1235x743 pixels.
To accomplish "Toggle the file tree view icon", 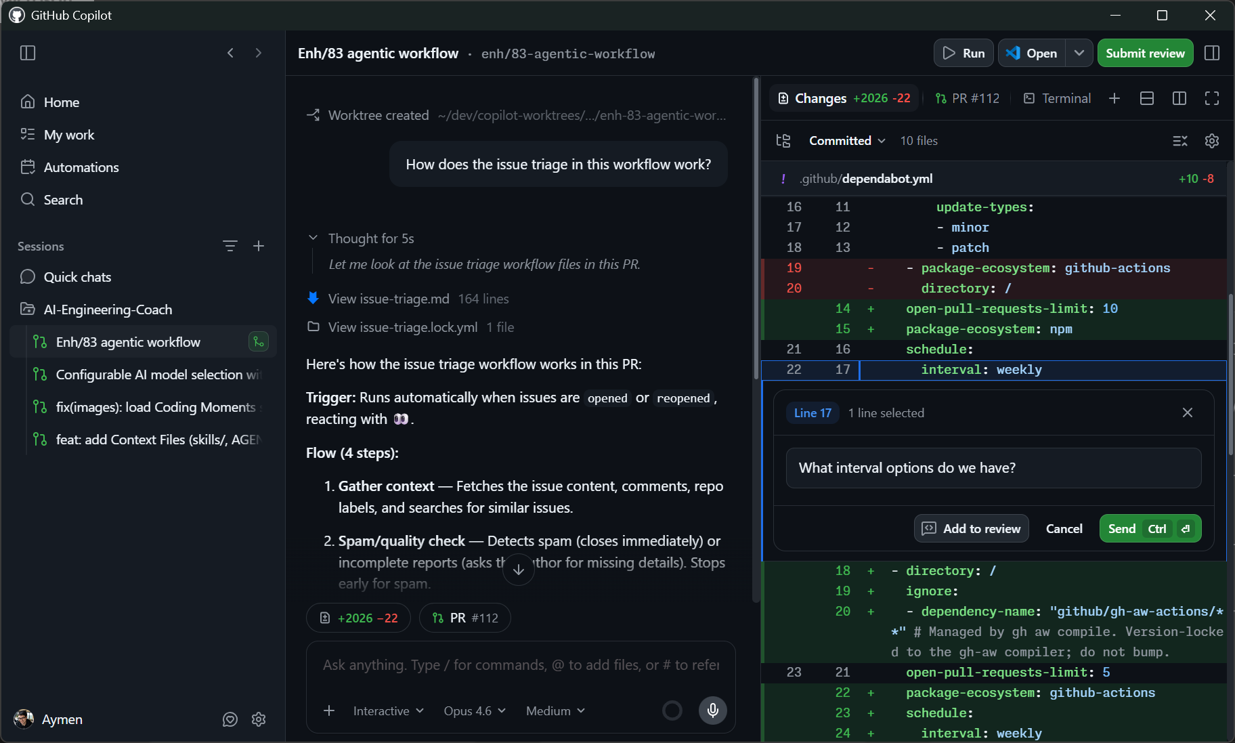I will pos(783,141).
